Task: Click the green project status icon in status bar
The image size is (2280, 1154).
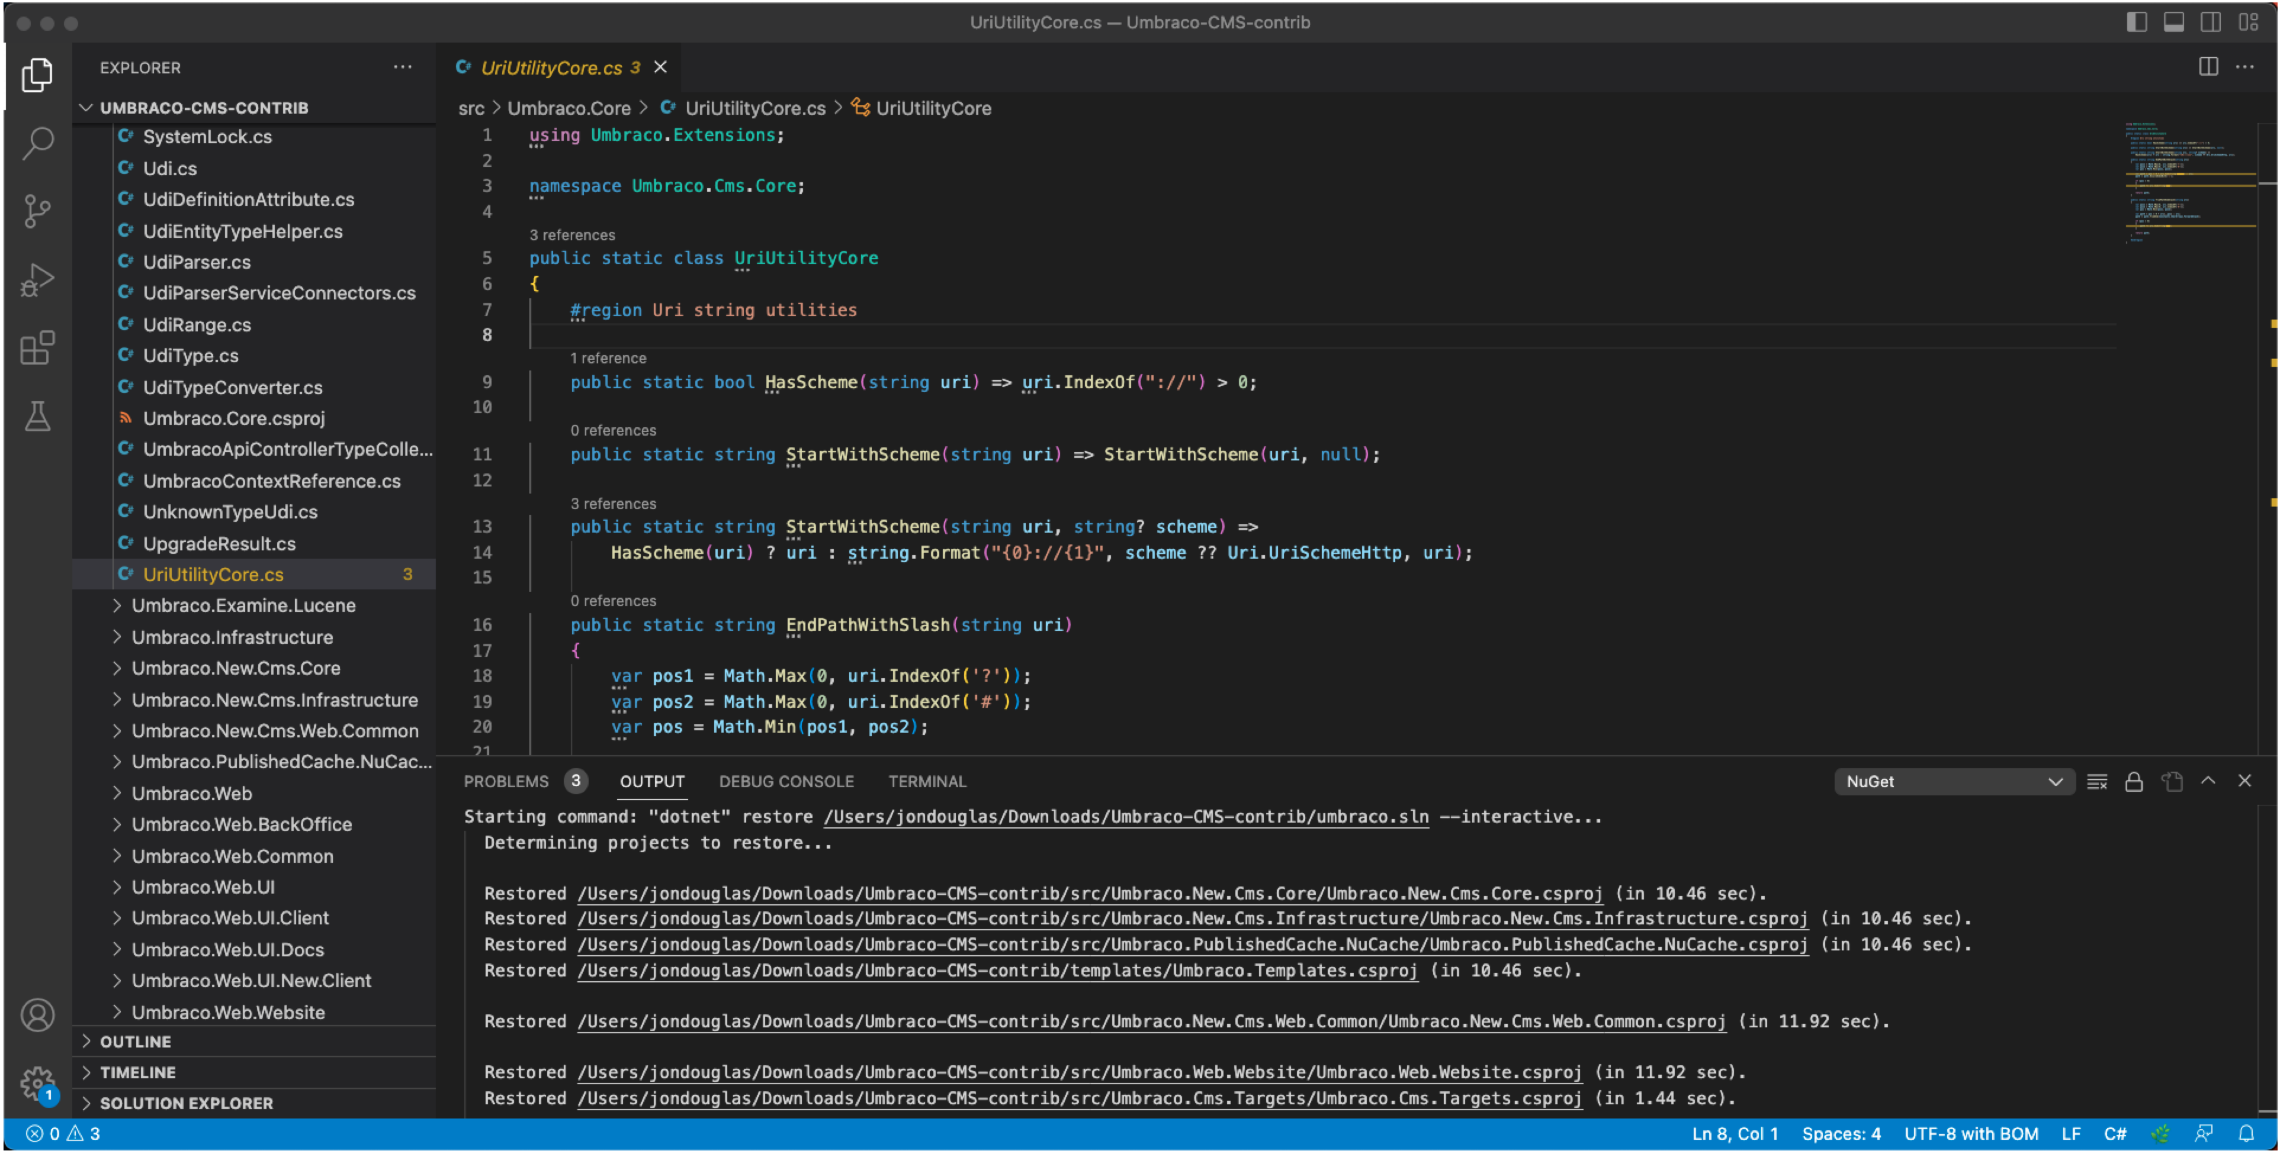Action: point(2160,1134)
